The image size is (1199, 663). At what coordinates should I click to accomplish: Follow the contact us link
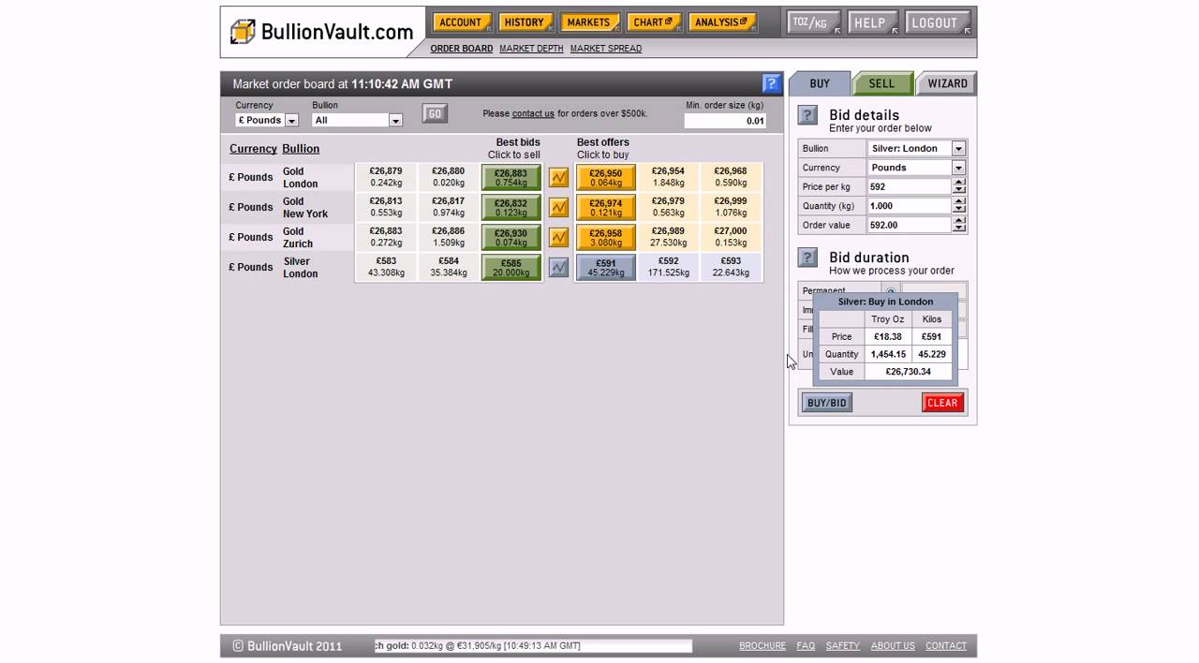tap(533, 113)
